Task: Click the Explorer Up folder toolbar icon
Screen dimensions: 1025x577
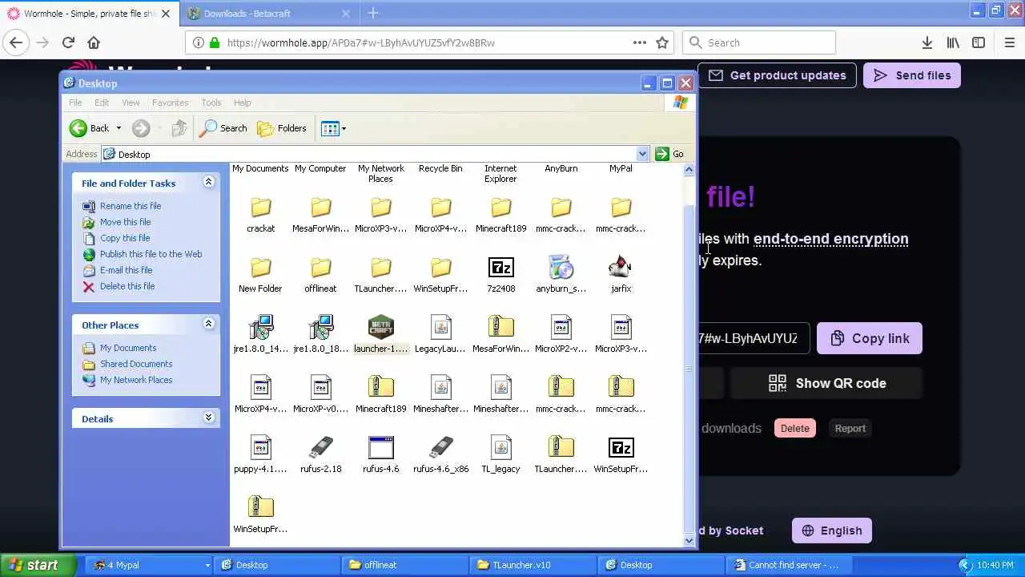Action: [x=179, y=128]
